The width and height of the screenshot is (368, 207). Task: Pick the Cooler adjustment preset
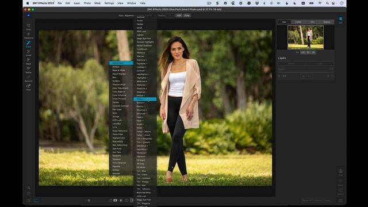(145, 21)
